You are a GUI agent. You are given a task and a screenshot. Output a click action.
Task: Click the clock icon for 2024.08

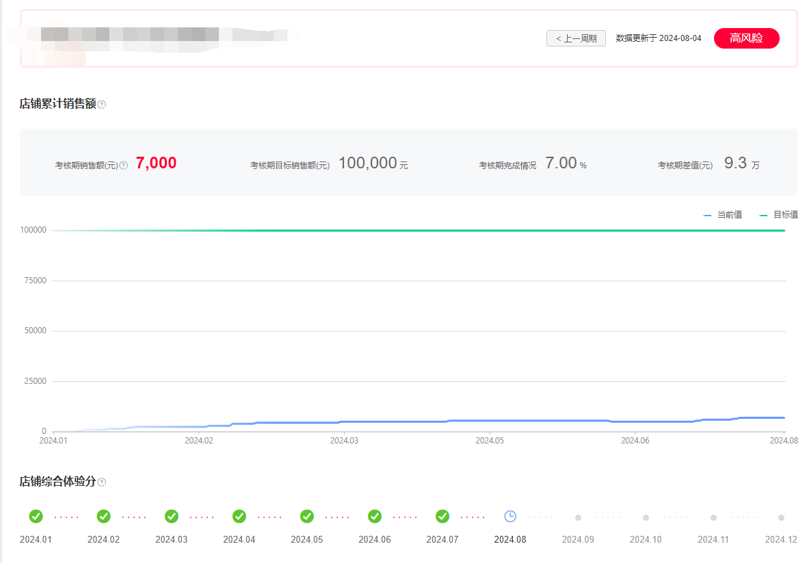(x=510, y=516)
